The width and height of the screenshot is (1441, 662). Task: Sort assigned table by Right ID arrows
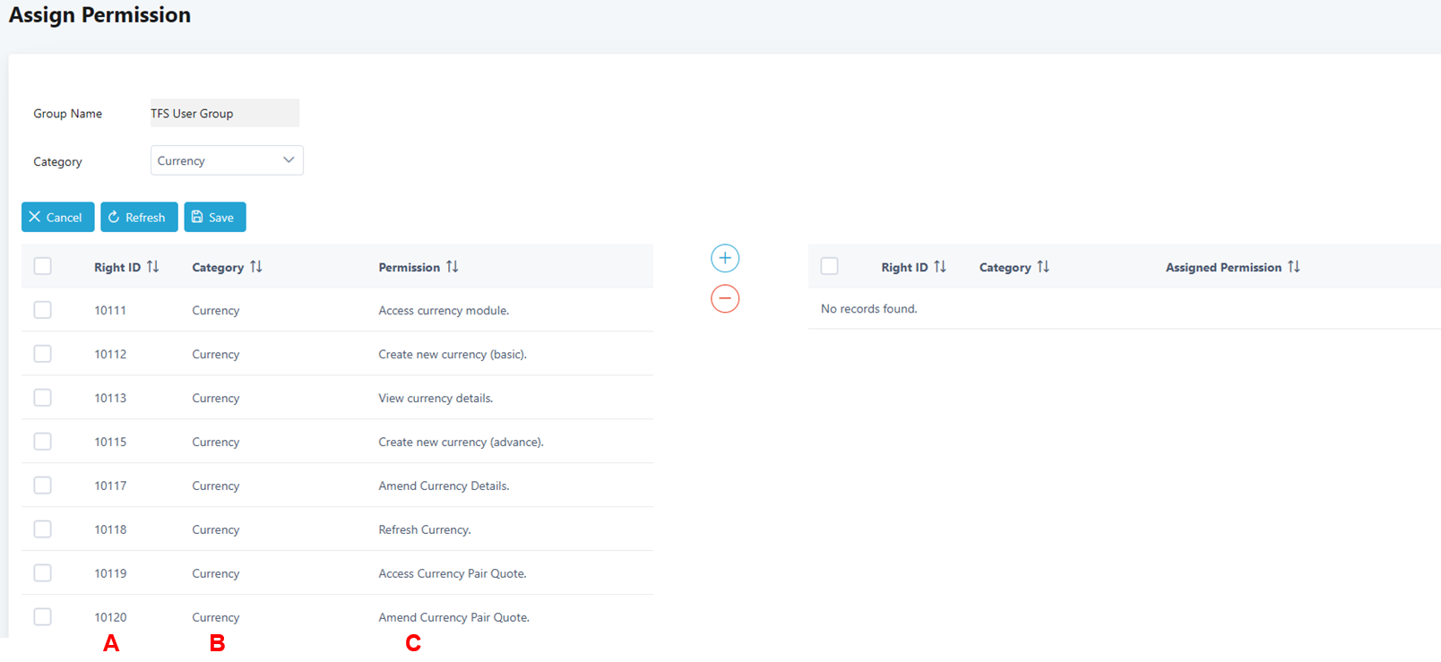coord(940,267)
